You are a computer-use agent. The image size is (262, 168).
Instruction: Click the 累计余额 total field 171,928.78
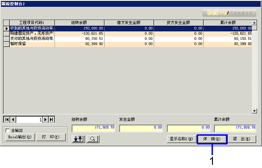(x=235, y=128)
